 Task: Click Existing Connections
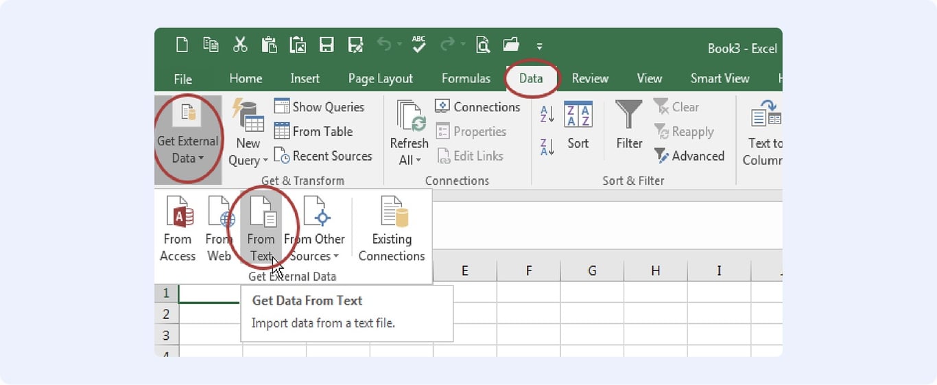392,229
